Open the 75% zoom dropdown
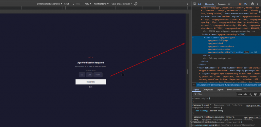261x127 pixels. [88, 4]
